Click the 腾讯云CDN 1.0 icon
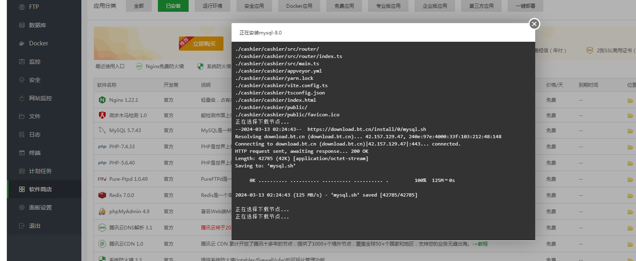Screen dimensions: 636x261 102,244
